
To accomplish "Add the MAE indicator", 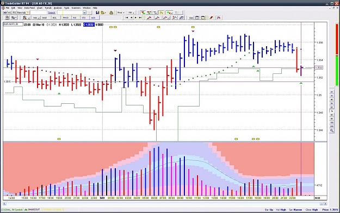I will tap(45, 17).
